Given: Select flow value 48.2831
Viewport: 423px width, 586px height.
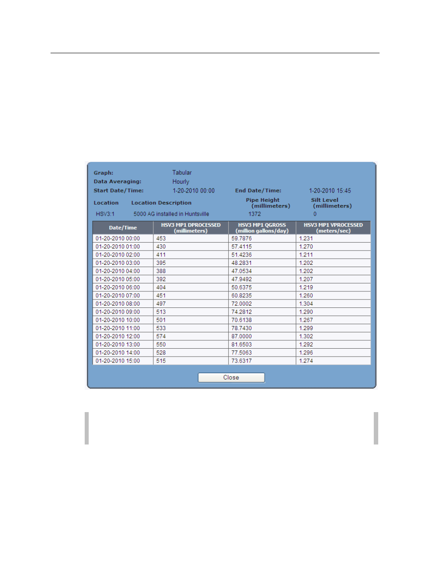Looking at the screenshot, I should click(242, 263).
